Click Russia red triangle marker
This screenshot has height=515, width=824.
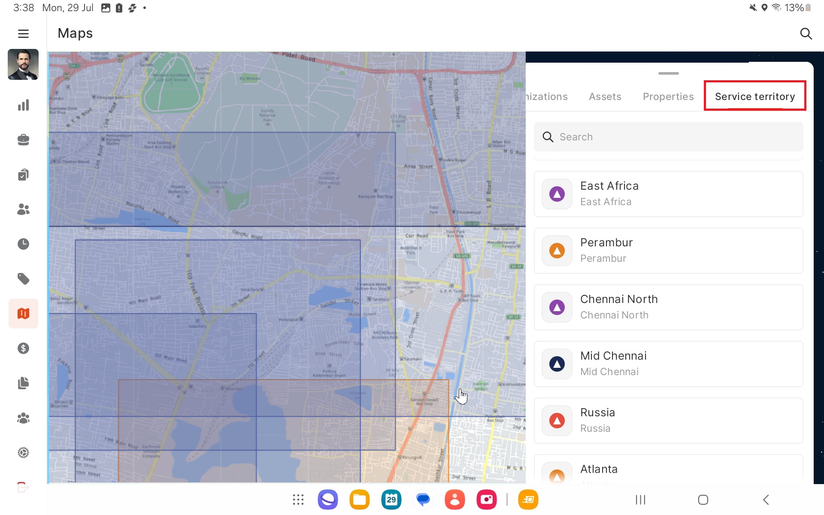tap(557, 421)
